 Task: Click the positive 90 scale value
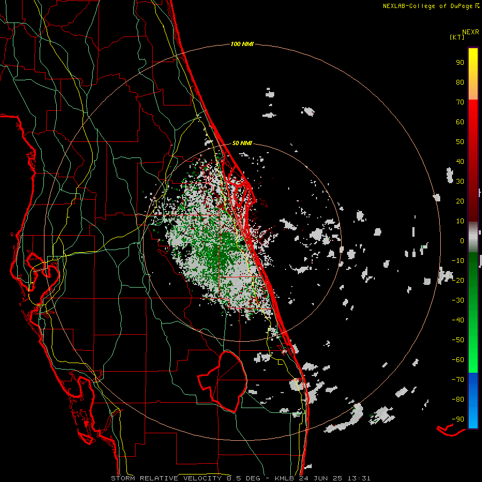(x=460, y=63)
